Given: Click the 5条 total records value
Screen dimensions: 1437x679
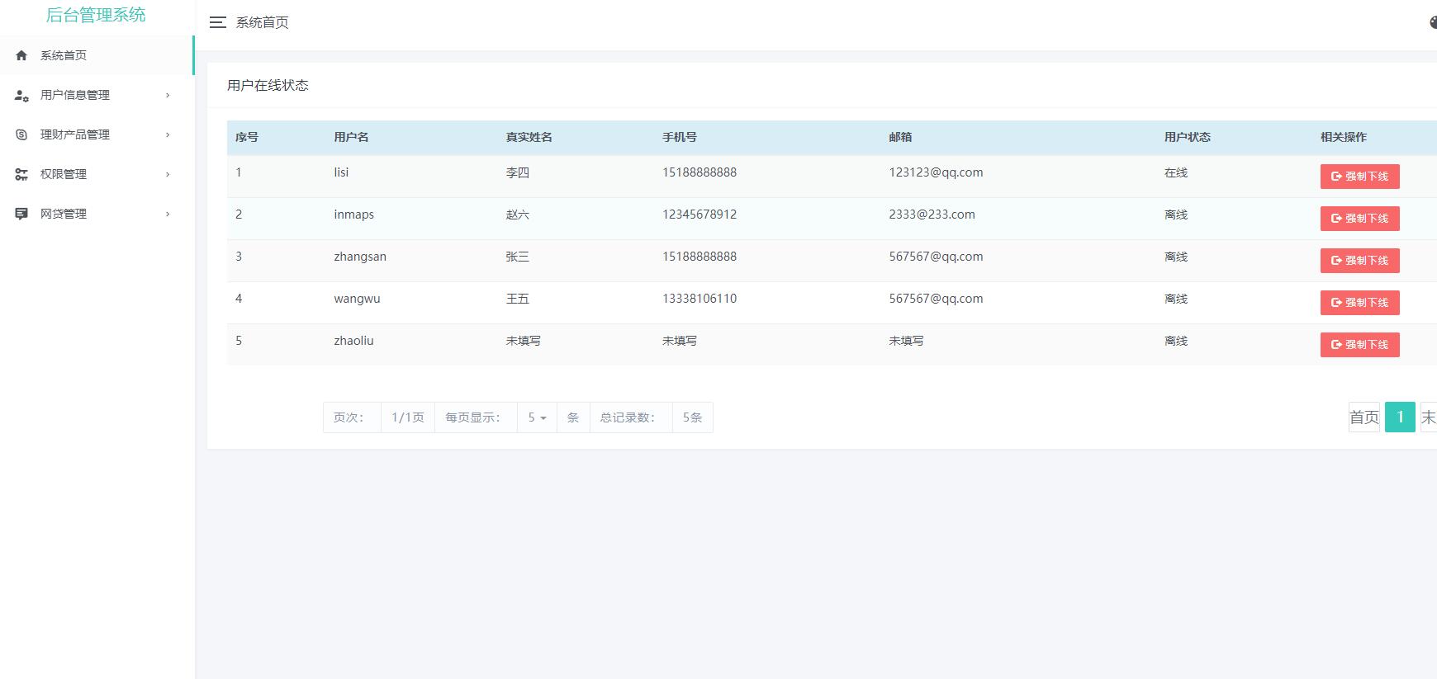Looking at the screenshot, I should (692, 417).
